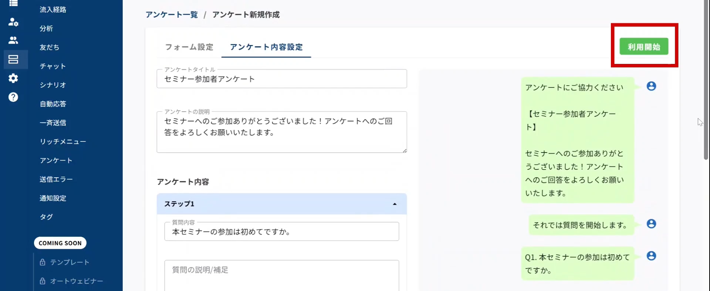The image size is (710, 291).
Task: Open the シナリオ menu item
Action: pyautogui.click(x=53, y=85)
